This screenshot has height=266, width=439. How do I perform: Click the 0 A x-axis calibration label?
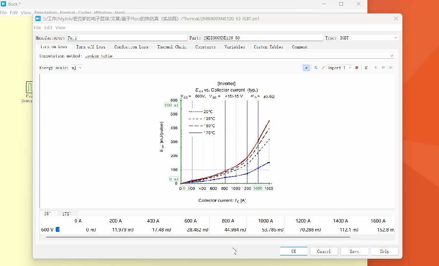[x=186, y=188]
